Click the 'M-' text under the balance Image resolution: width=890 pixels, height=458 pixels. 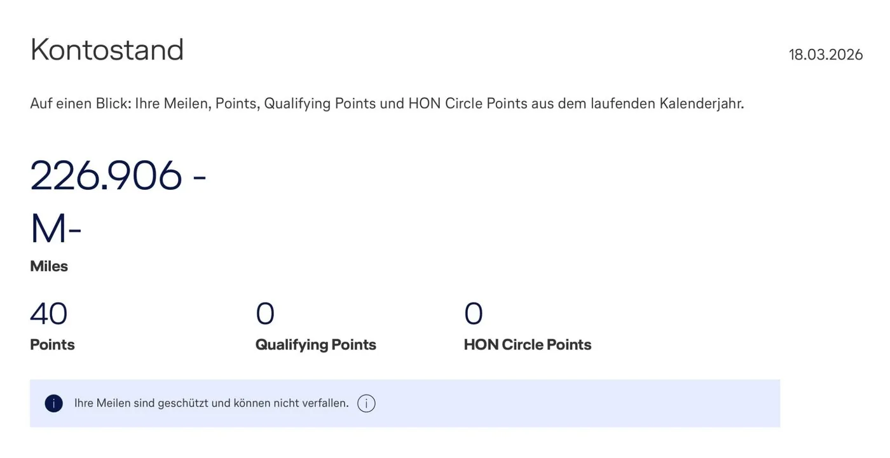tap(56, 229)
